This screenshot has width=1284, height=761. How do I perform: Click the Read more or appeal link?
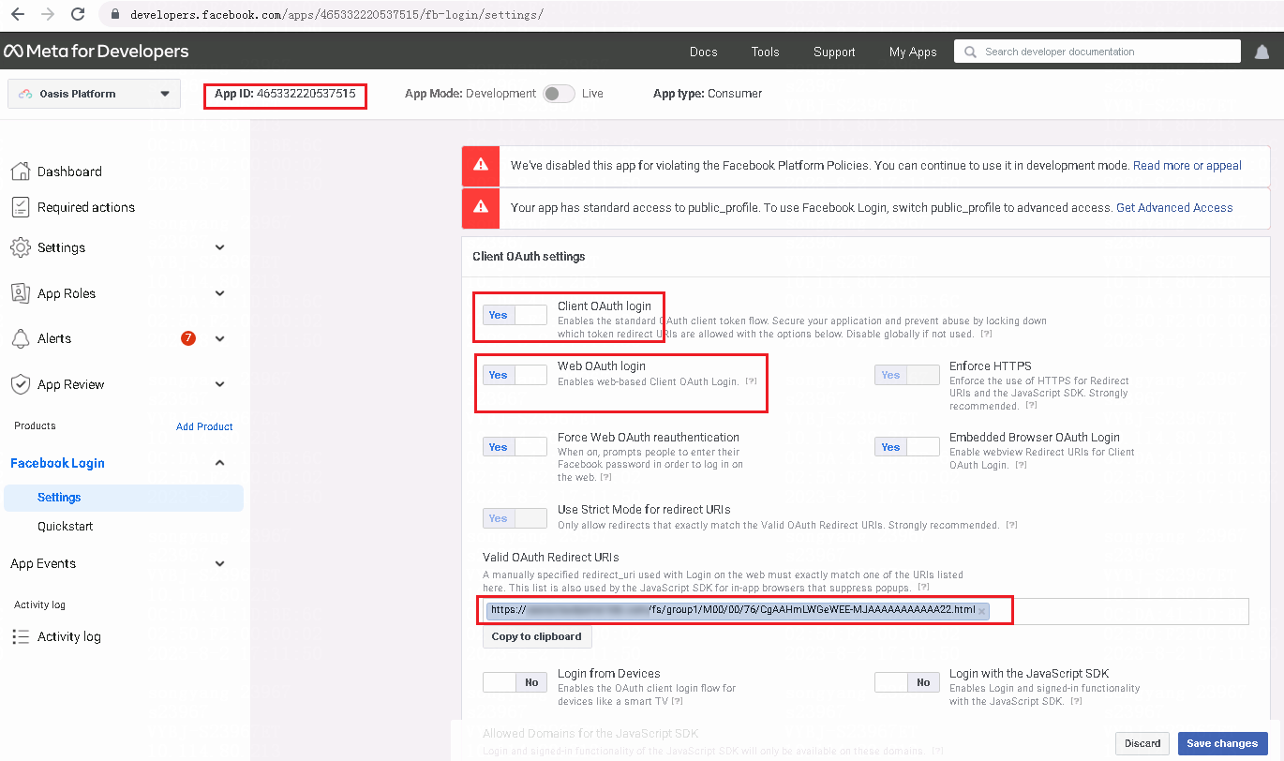[1187, 166]
